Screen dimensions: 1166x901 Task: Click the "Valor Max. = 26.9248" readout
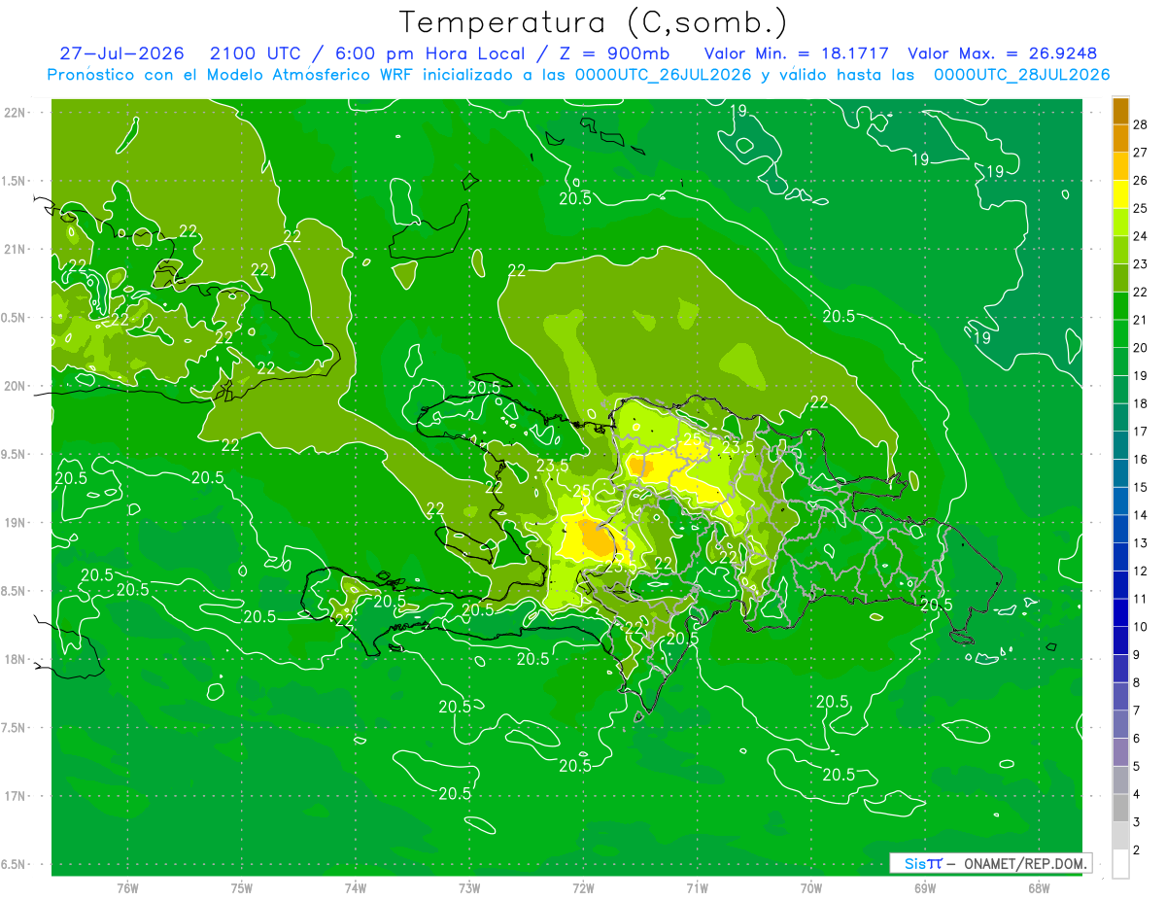coord(1002,53)
